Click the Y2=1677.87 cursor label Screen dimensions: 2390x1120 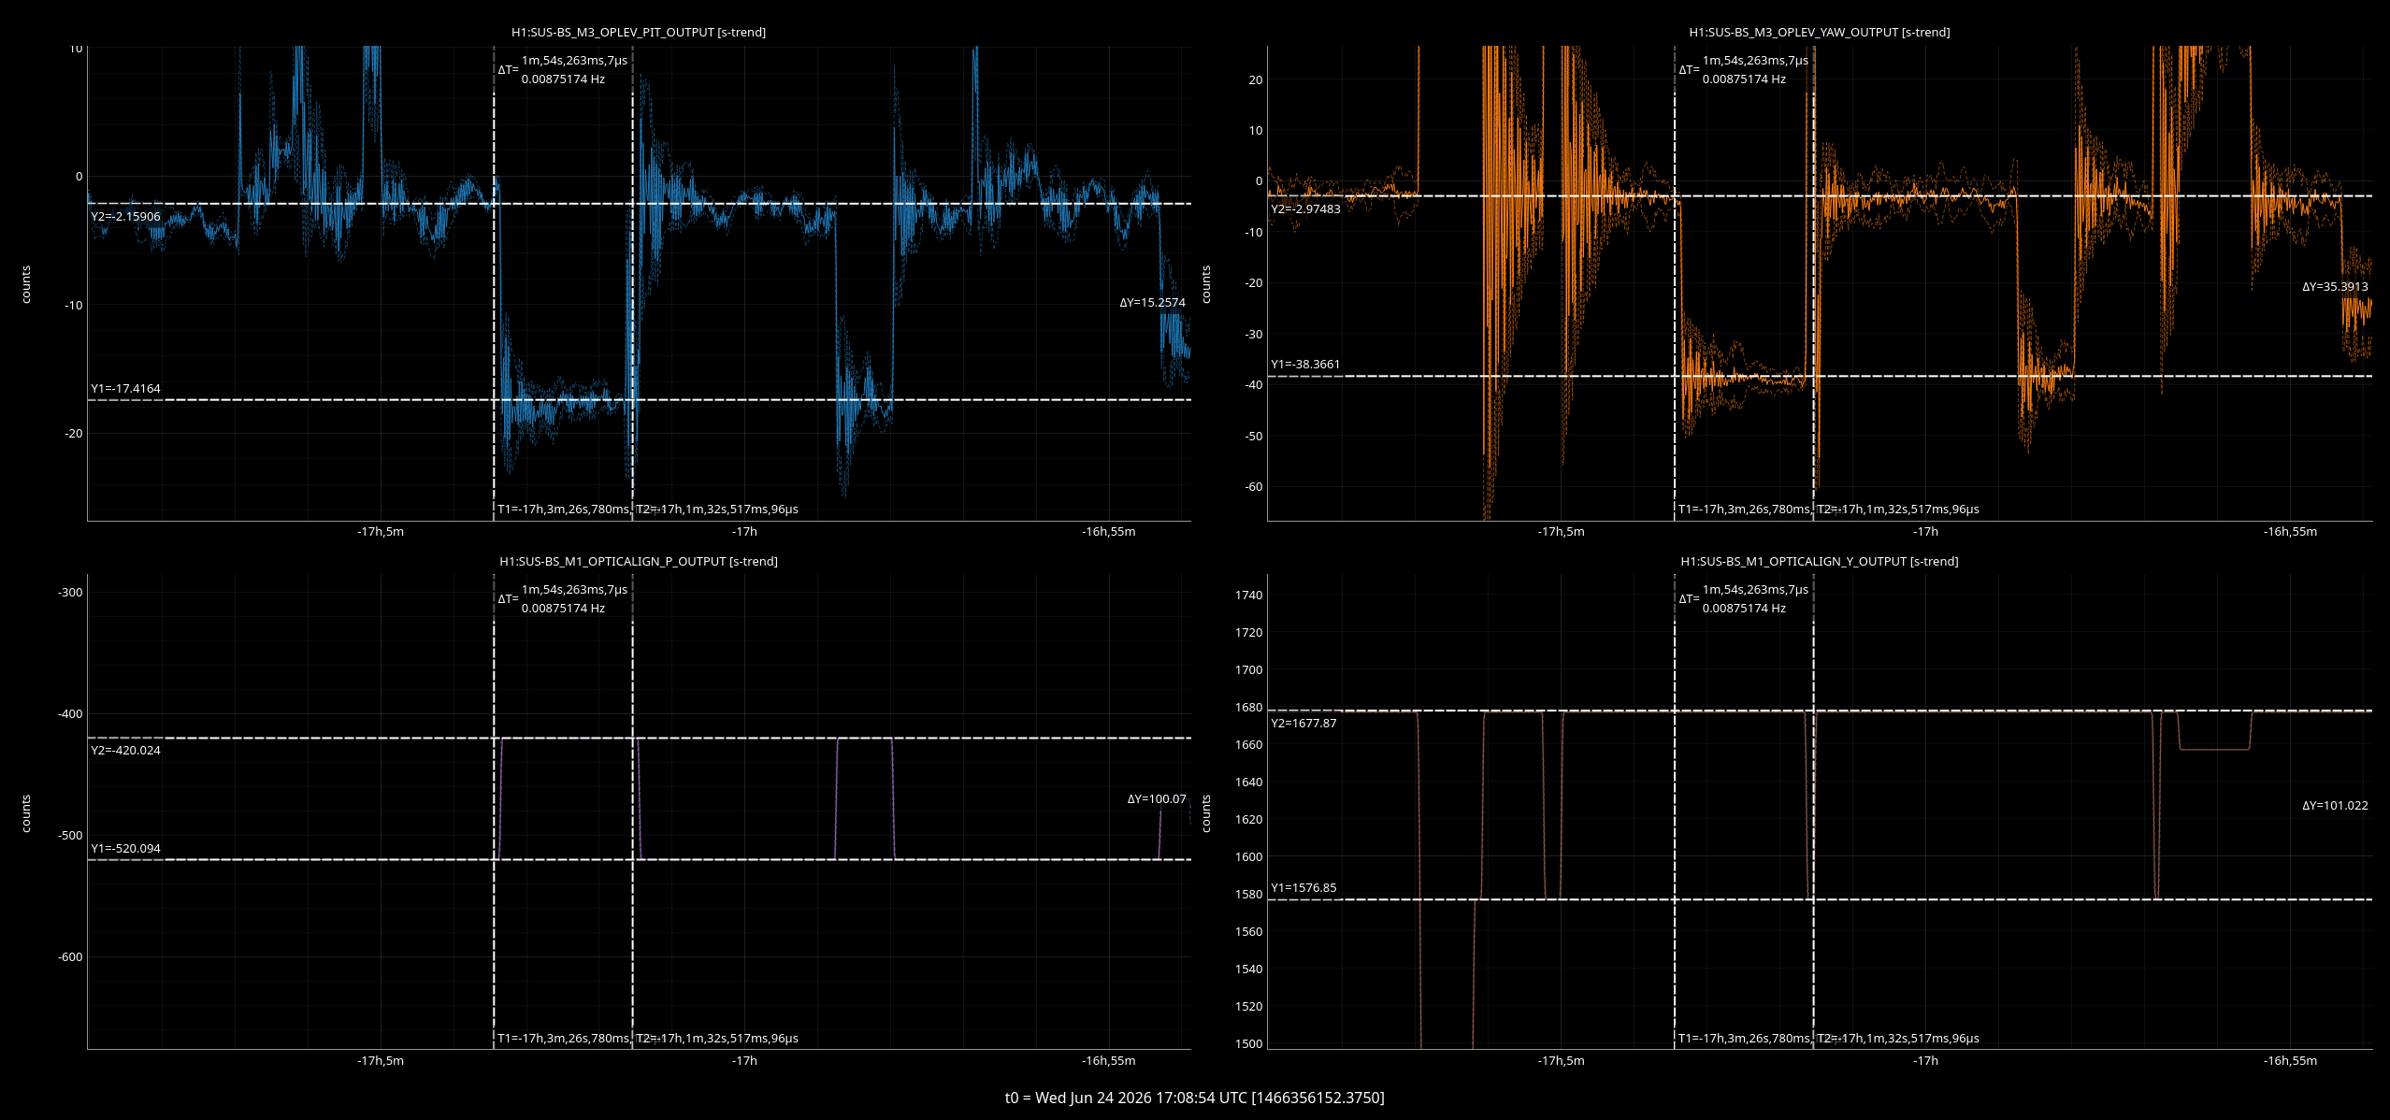(1303, 723)
